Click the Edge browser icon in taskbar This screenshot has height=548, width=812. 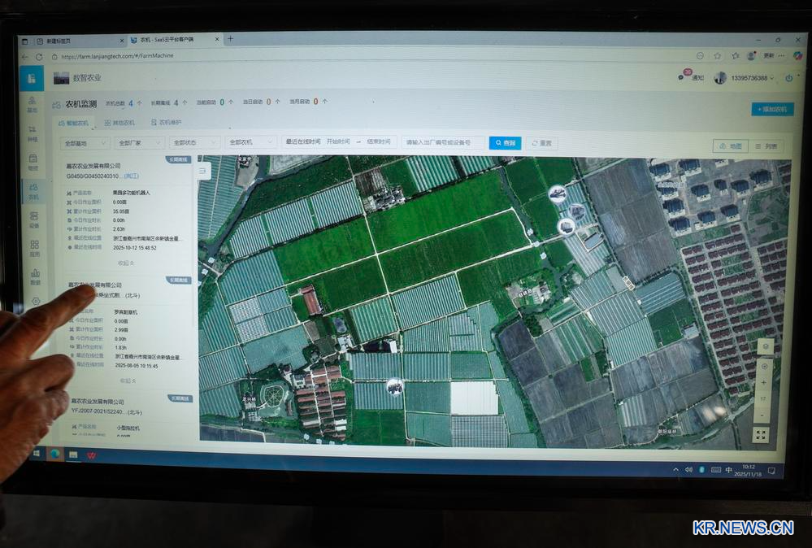click(55, 454)
